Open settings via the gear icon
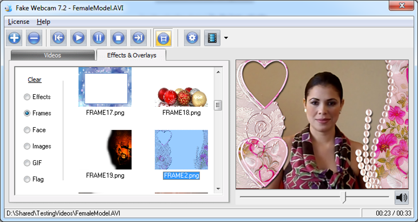 tap(192, 38)
